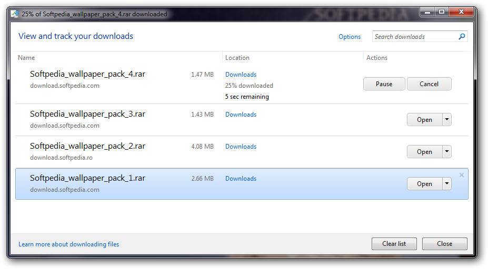Click the Close button at bottom

(x=444, y=244)
